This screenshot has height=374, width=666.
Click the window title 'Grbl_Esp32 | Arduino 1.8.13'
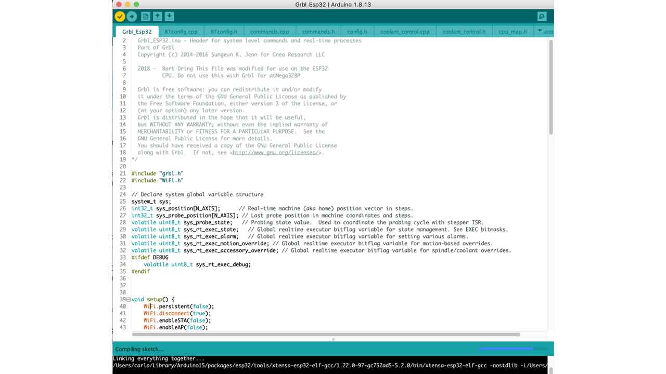tap(333, 5)
